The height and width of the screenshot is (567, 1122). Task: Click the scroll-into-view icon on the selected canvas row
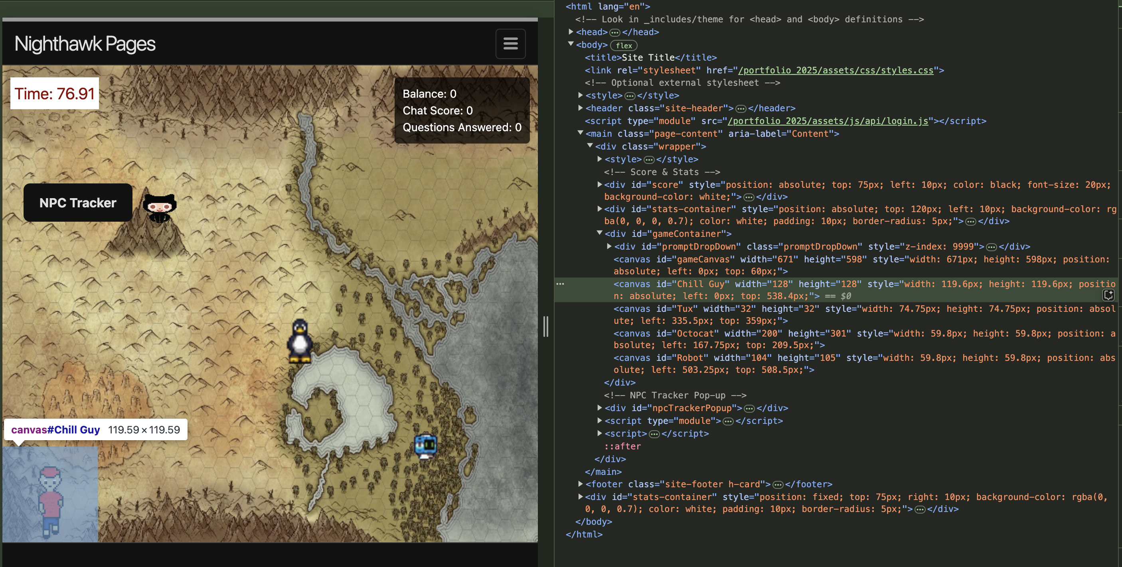pos(1108,295)
